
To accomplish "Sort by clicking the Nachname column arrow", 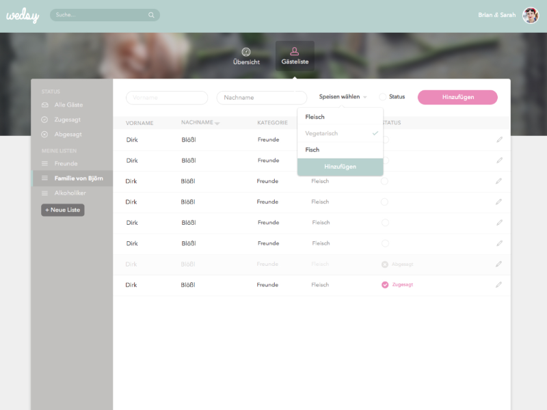I will point(218,123).
